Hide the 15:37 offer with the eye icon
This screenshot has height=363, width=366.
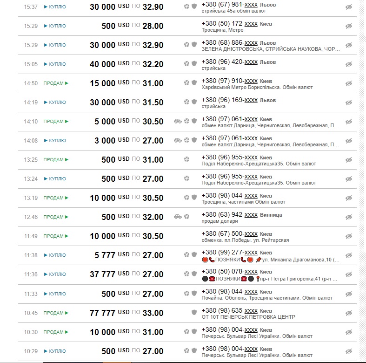tap(349, 7)
